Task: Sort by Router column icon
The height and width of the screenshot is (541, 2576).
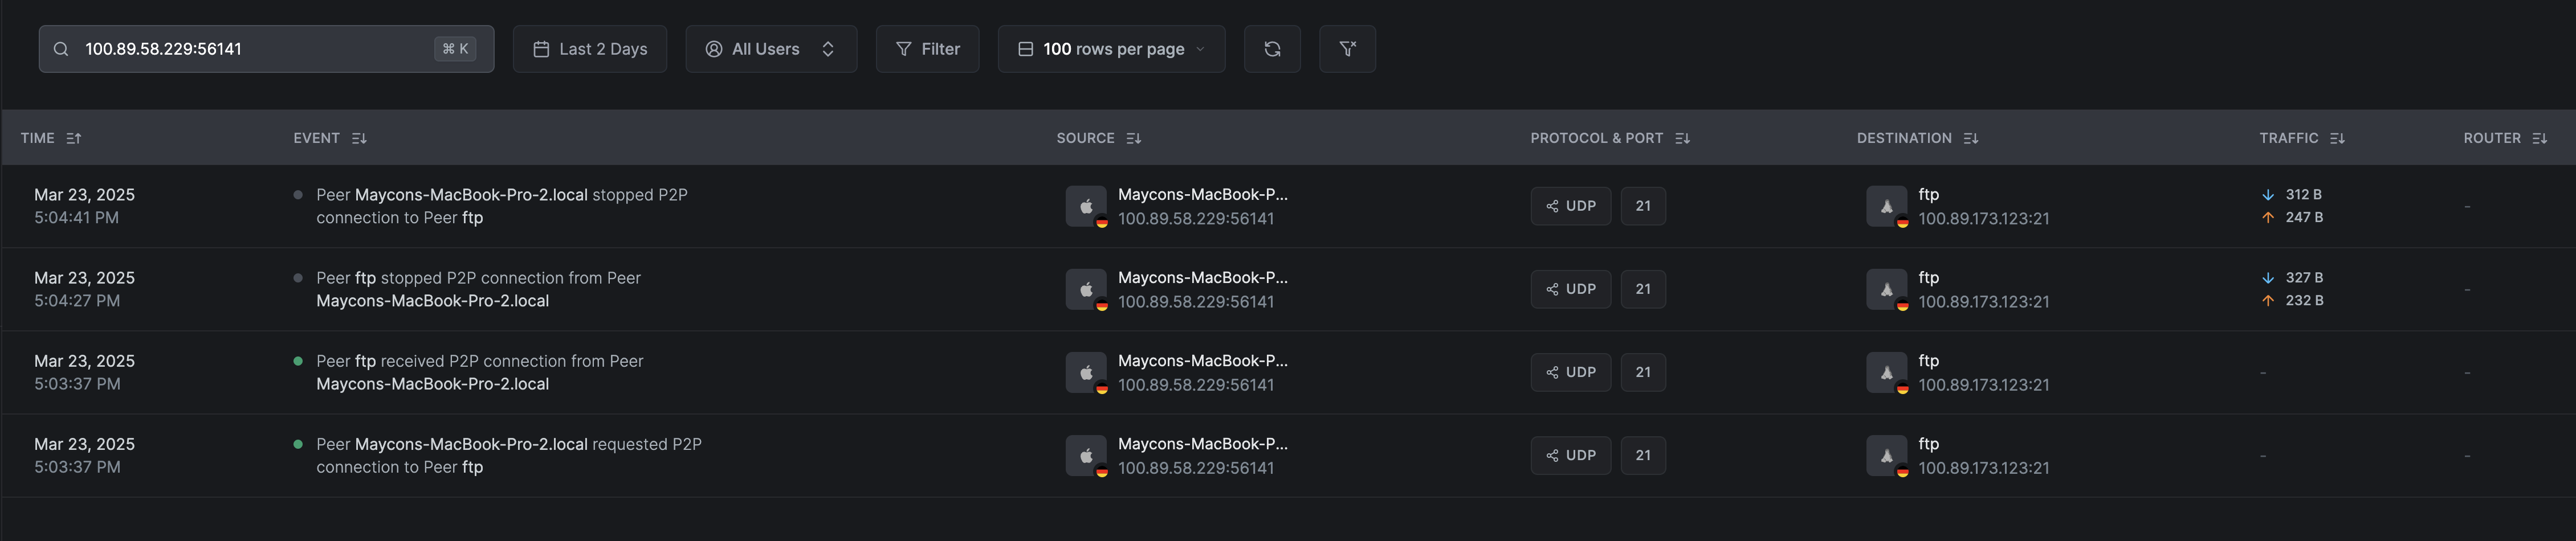Action: coord(2539,138)
